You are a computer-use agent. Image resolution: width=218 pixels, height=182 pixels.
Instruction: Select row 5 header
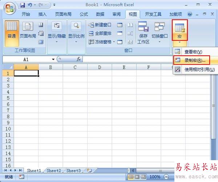click(8, 98)
